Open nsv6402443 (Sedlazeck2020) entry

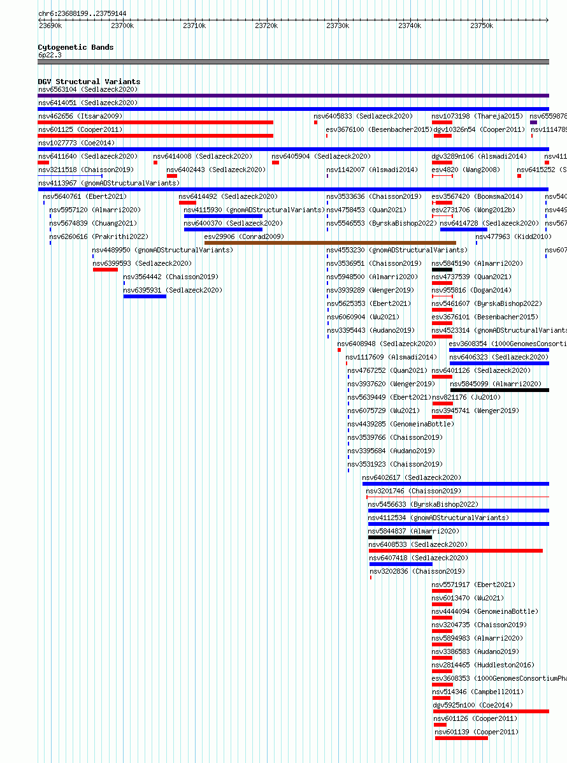click(x=217, y=170)
